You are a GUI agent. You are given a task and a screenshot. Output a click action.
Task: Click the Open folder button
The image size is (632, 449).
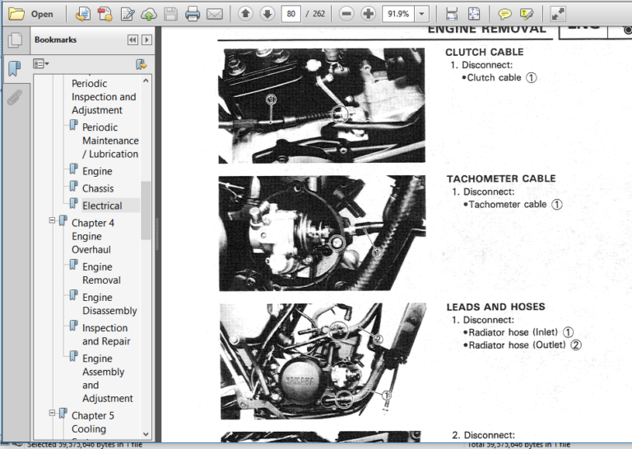[x=31, y=14]
